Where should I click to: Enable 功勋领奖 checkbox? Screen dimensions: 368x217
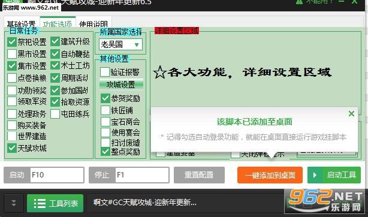[12, 90]
